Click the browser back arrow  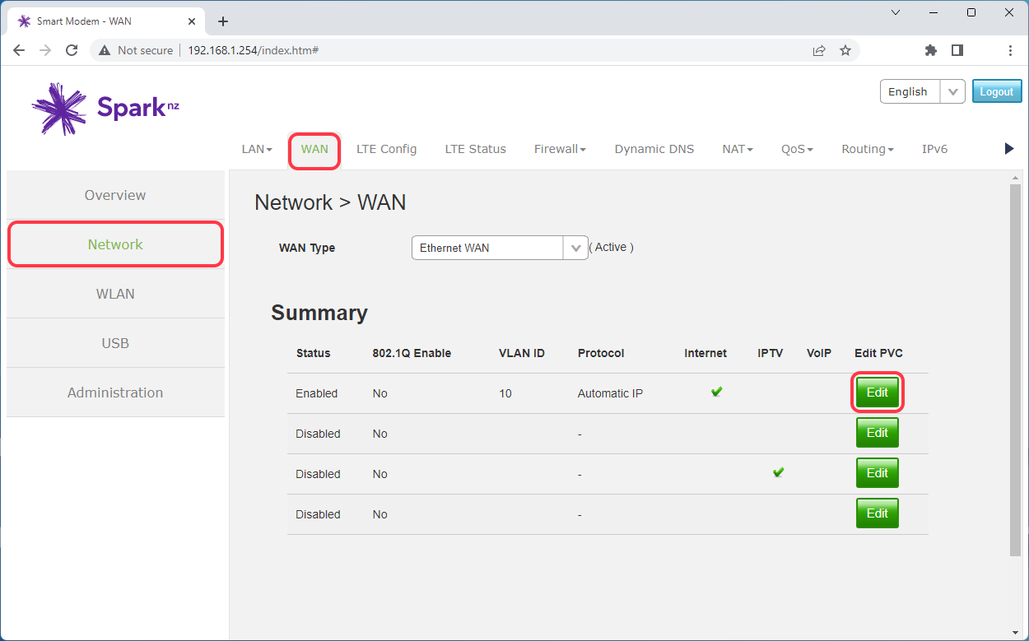(x=19, y=50)
